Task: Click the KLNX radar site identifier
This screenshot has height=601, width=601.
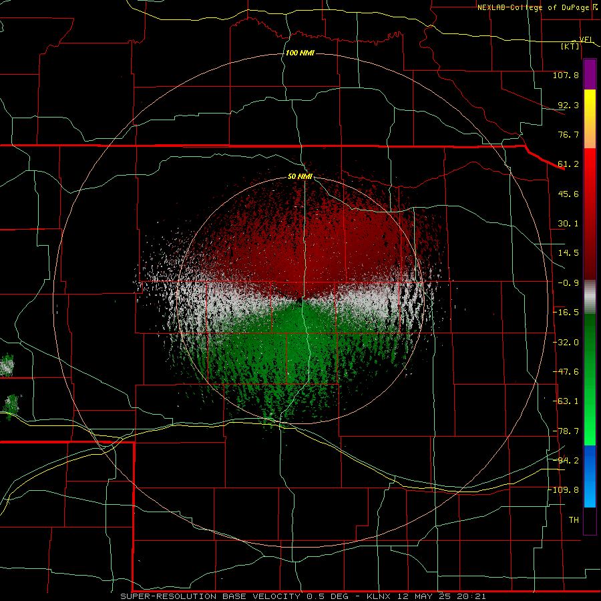Action: pyautogui.click(x=379, y=596)
